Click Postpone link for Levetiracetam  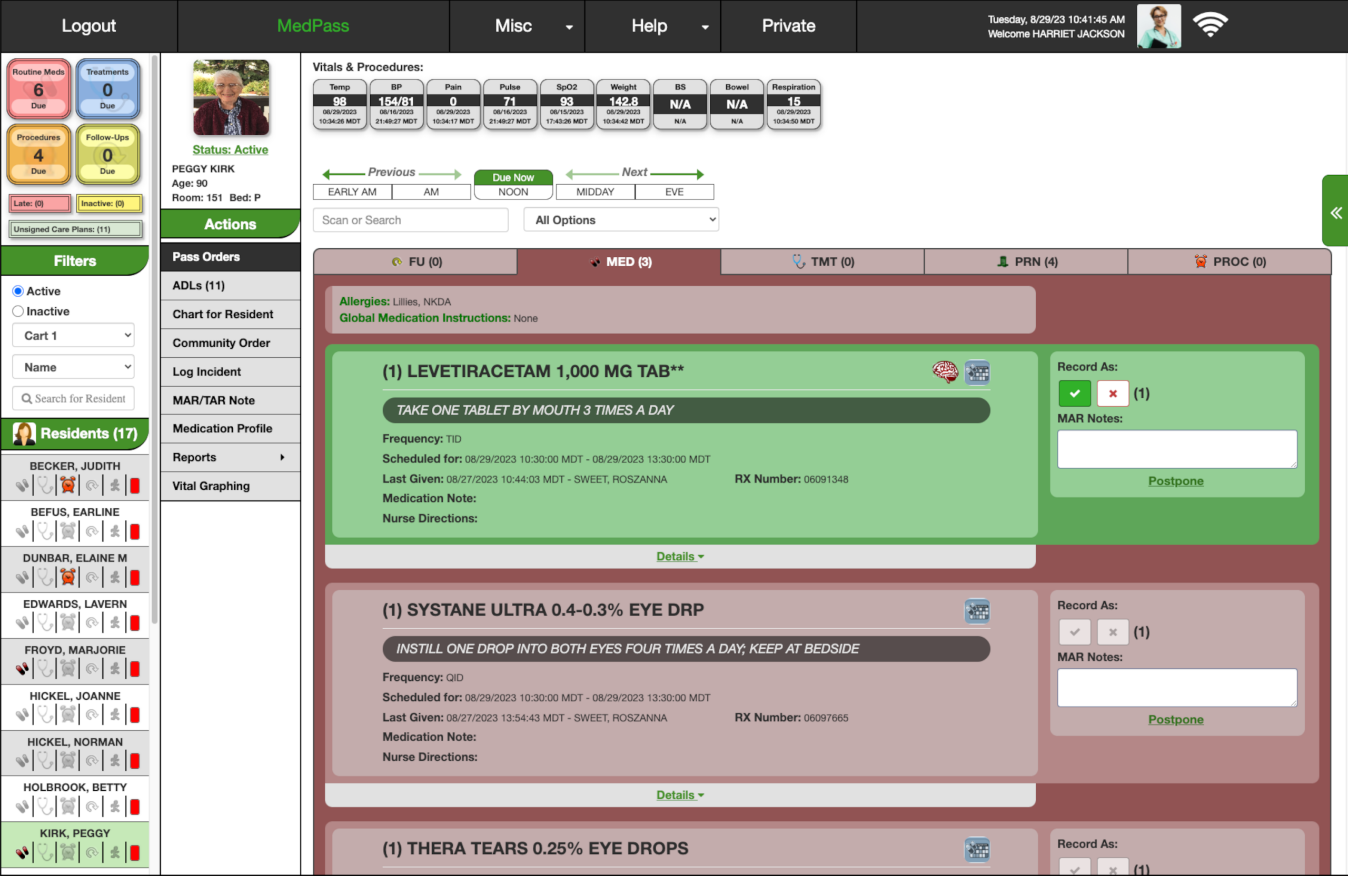point(1175,480)
